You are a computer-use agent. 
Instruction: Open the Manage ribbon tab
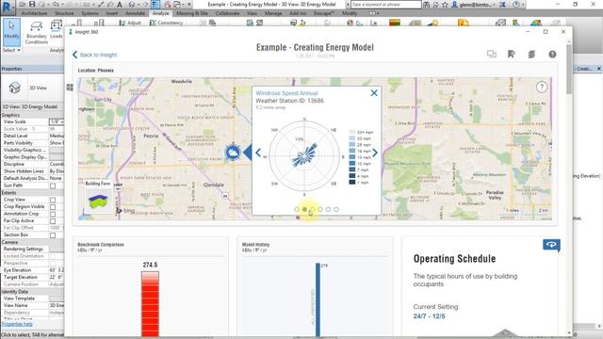(x=273, y=13)
